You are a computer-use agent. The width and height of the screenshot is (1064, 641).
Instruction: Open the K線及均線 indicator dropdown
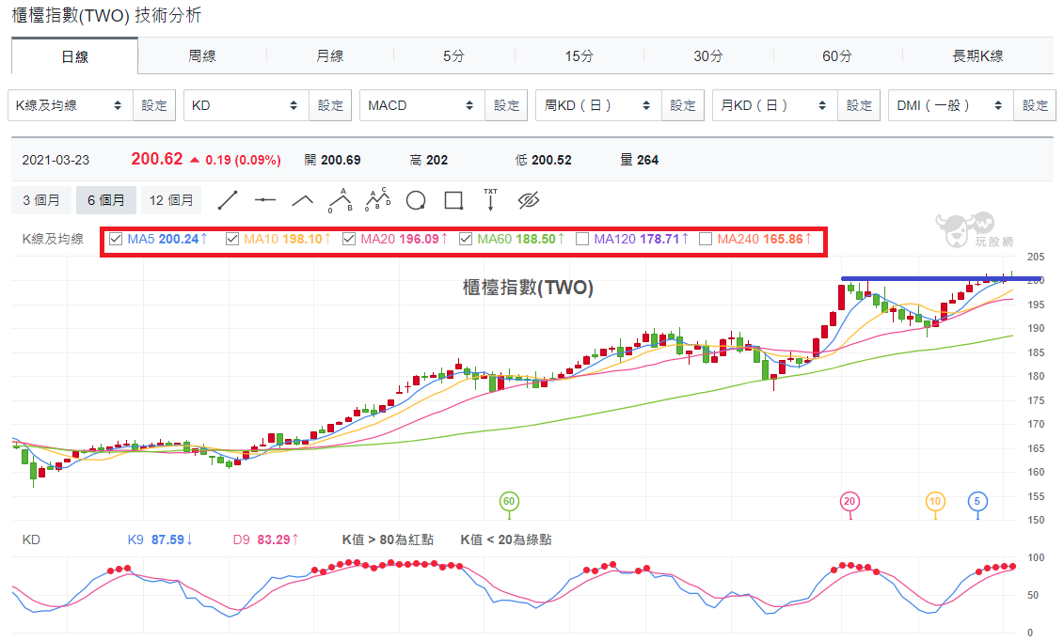[x=71, y=105]
